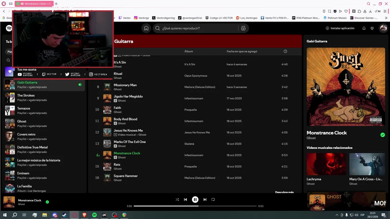Open the browse icon in search bar
Viewport: 390px width, 219px height.
(x=243, y=28)
